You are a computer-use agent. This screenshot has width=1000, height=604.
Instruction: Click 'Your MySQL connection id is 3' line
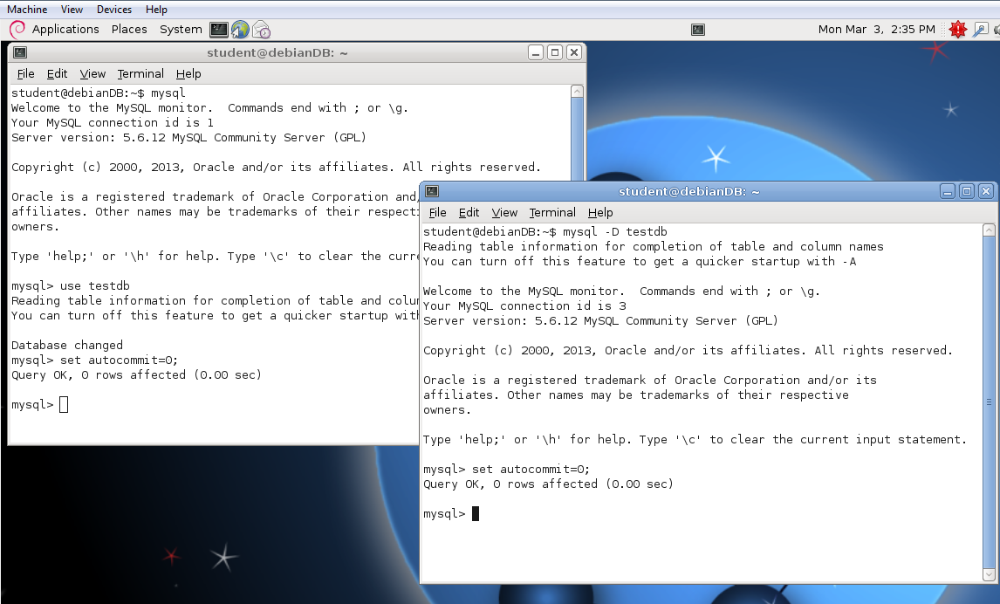525,306
